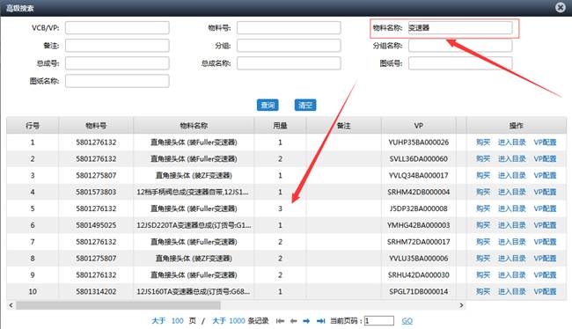572x329 pixels.
Task: Focus the 图纸号 input field
Action: (x=460, y=63)
